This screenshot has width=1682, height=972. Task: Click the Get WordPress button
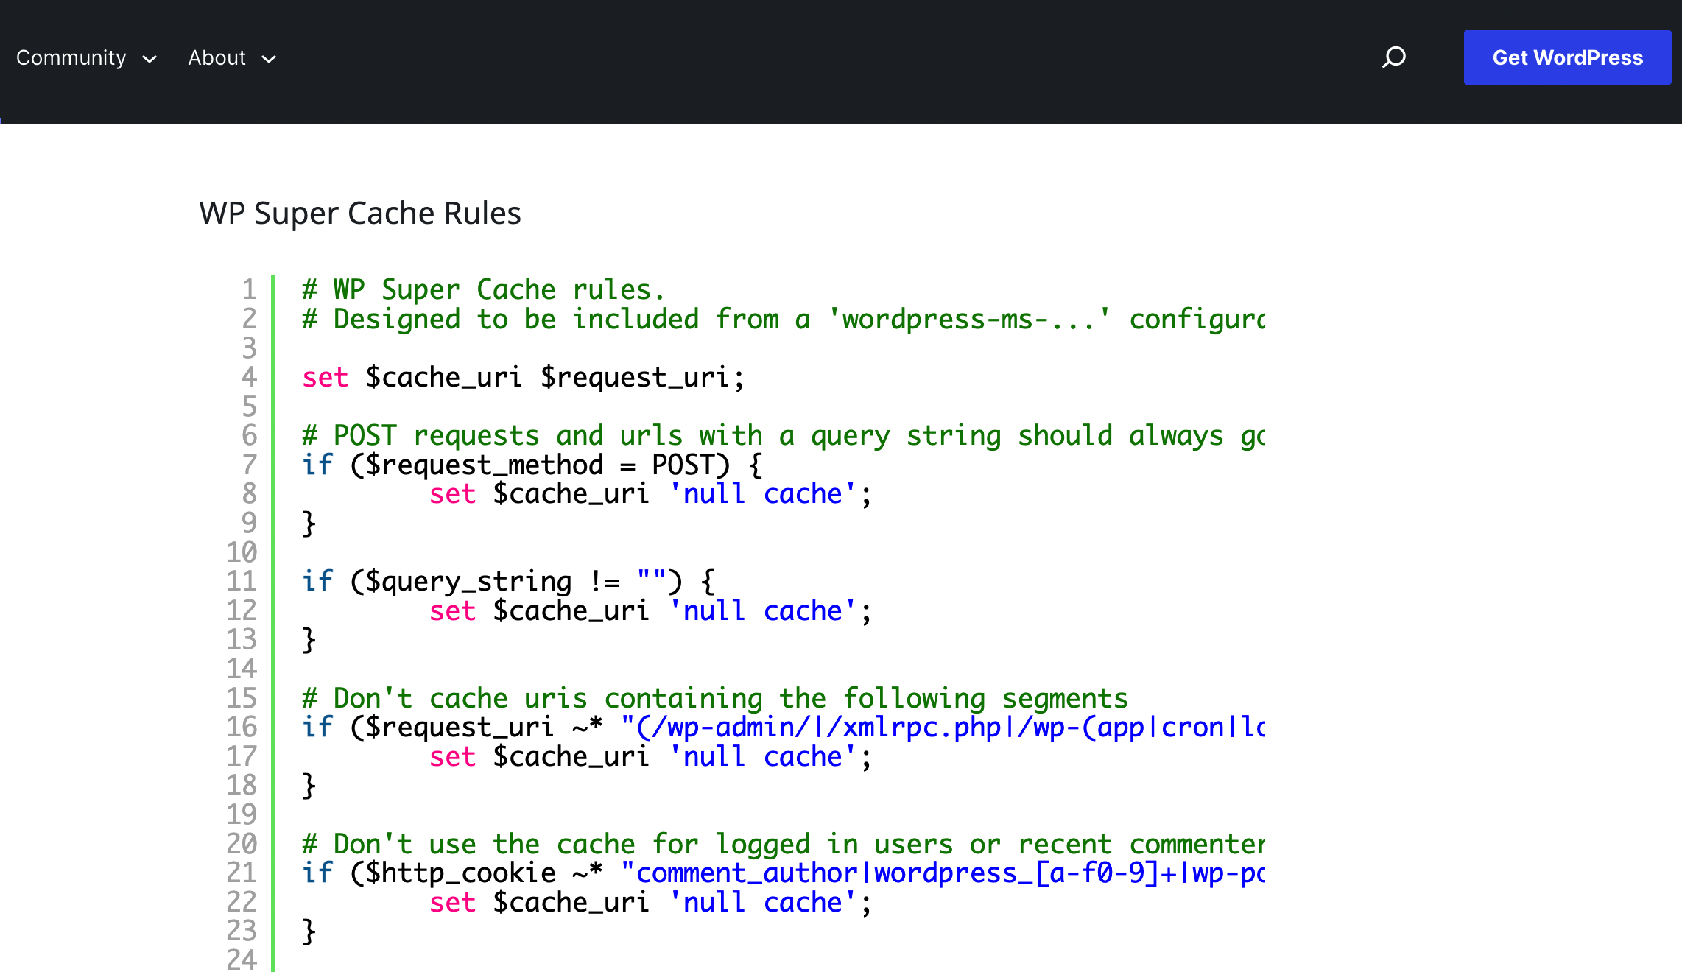(x=1567, y=57)
